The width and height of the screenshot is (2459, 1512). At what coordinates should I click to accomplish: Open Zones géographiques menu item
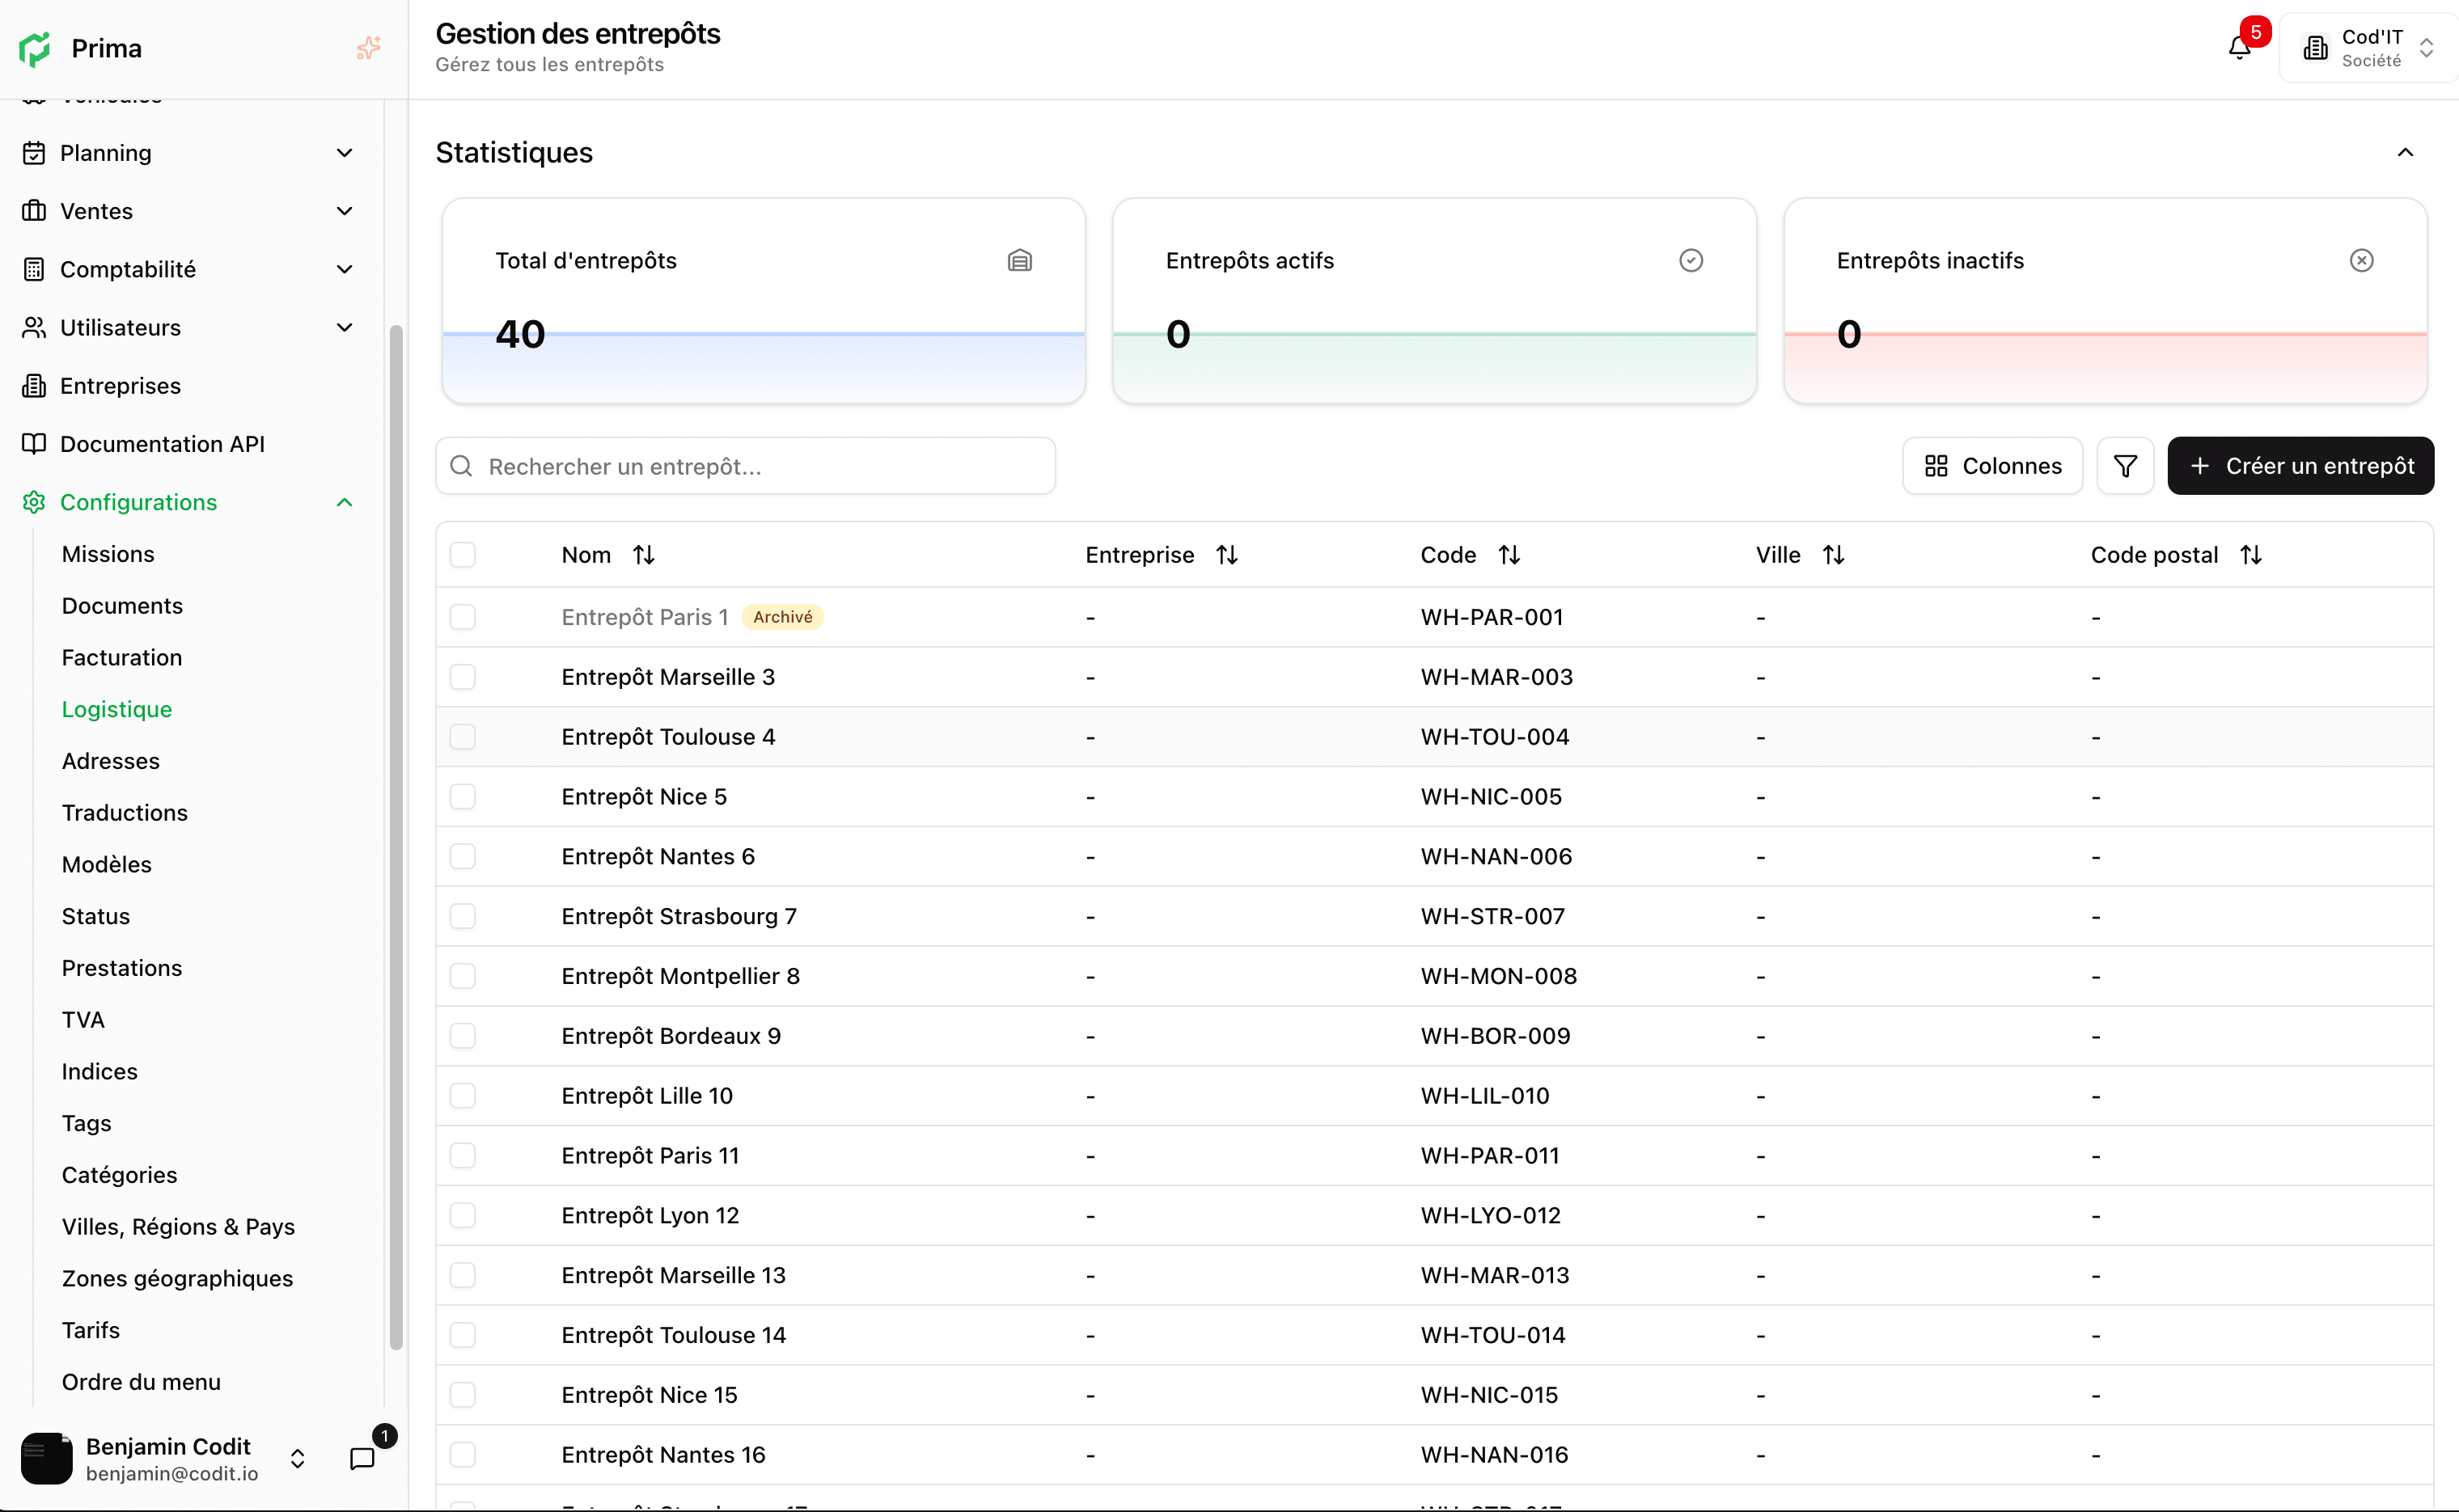pos(177,1278)
